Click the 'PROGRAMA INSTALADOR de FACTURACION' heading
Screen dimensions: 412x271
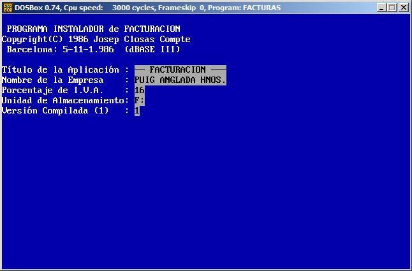pos(94,29)
